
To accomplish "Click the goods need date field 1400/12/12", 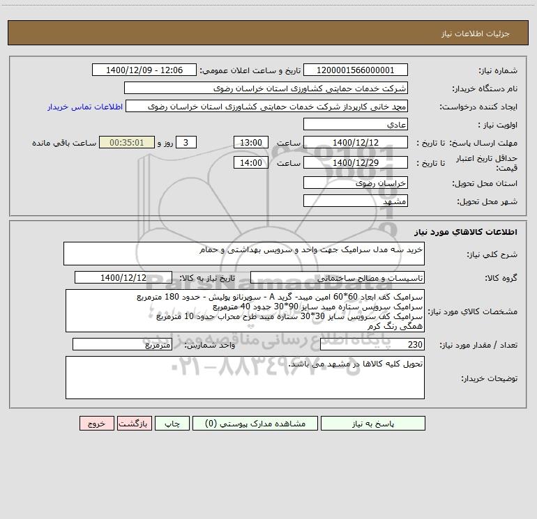I will 123,277.
